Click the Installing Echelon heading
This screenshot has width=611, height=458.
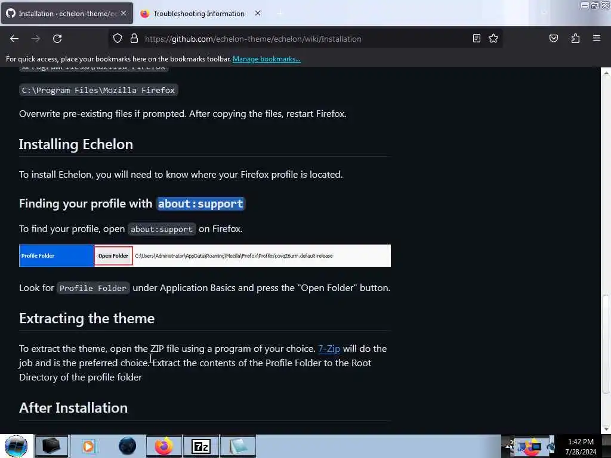(x=76, y=144)
